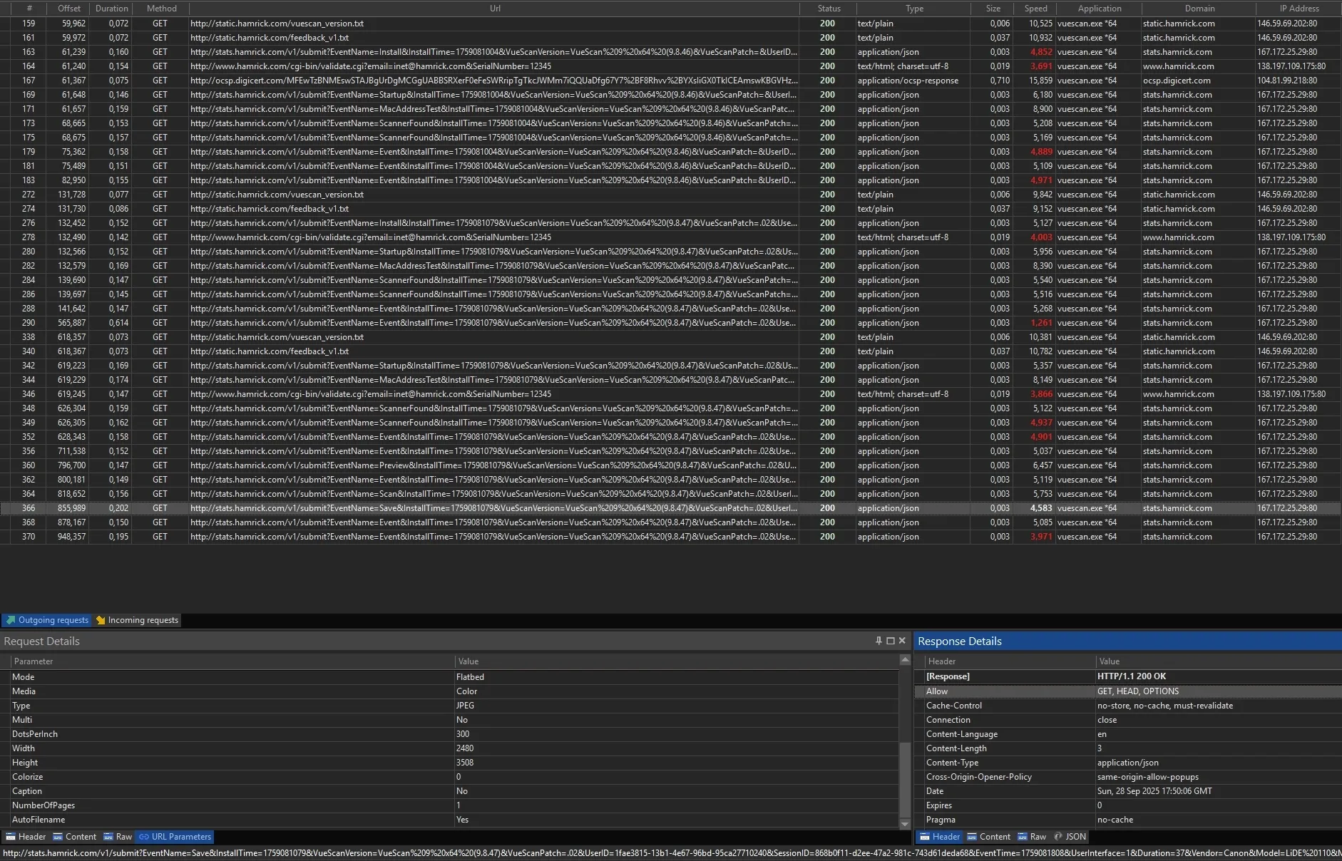
Task: Show Raw view in Request Details
Action: [118, 837]
